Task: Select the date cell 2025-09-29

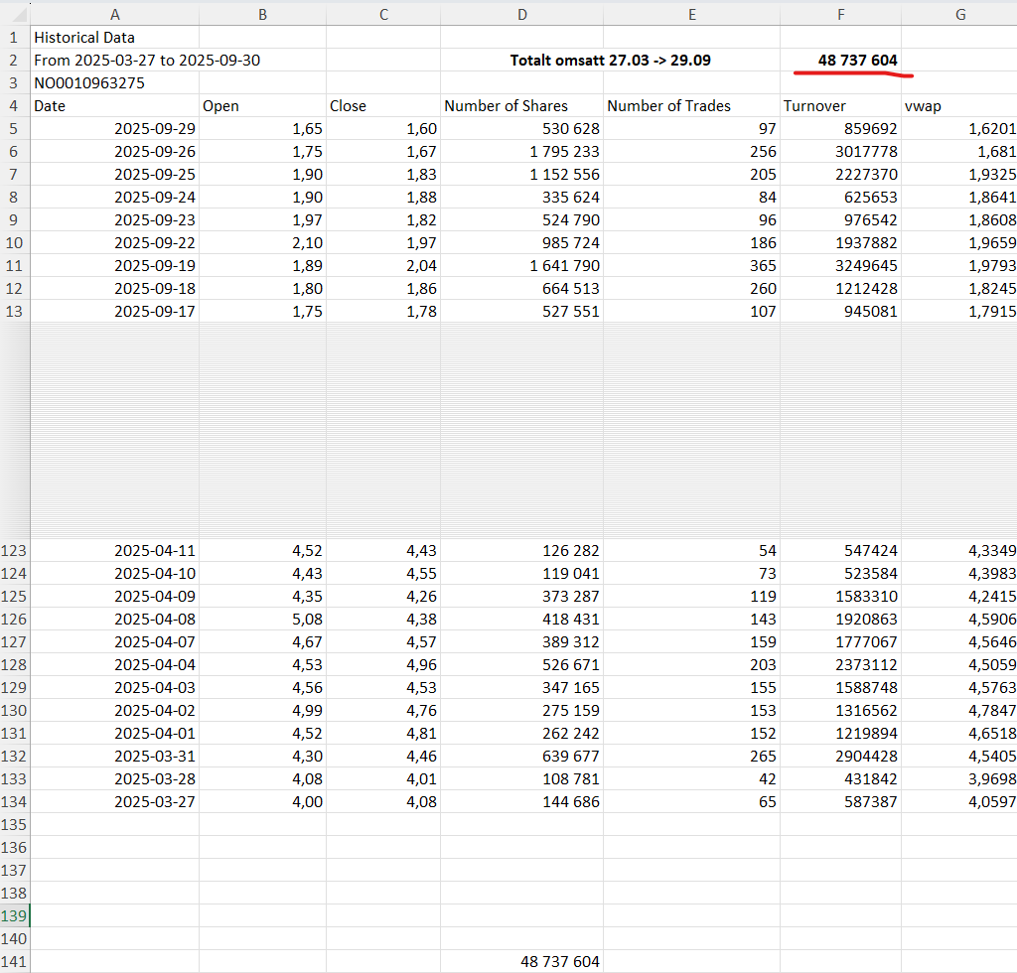Action: [x=155, y=129]
